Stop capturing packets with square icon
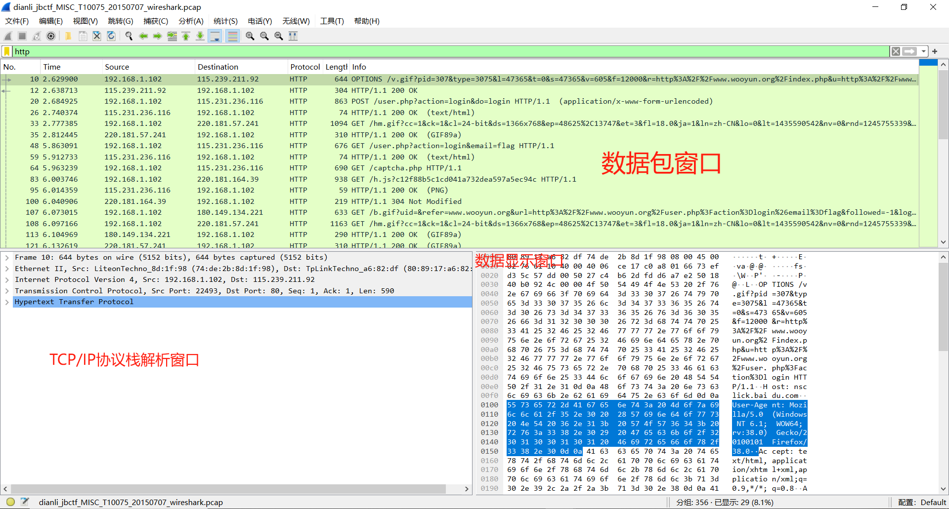Viewport: 949px width, 509px height. coord(22,36)
